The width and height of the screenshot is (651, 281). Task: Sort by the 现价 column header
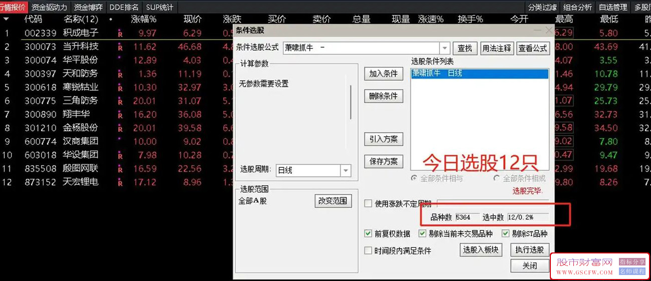193,19
